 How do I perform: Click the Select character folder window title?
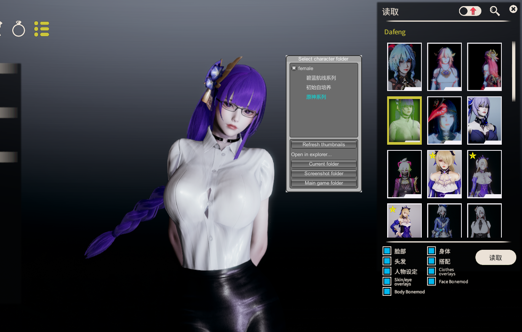click(x=323, y=59)
